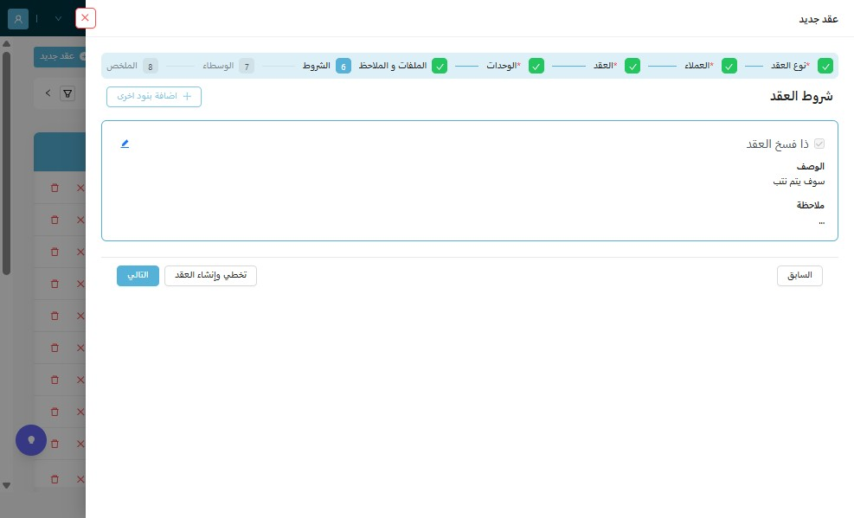
Task: Open the purple lightbulb help button
Action: 31,440
